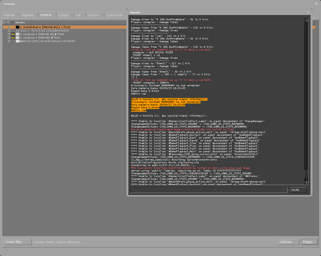Click the console scrollbar down arrow
Image resolution: width=321 pixels, height=256 pixels.
click(307, 182)
